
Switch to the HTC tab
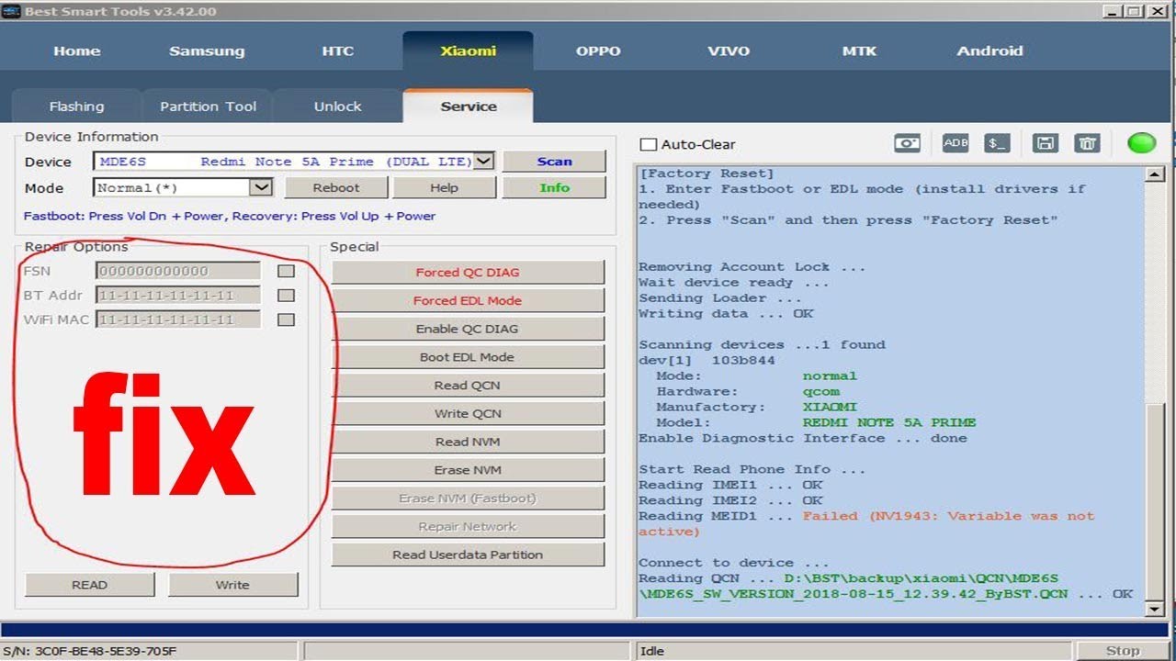click(337, 50)
